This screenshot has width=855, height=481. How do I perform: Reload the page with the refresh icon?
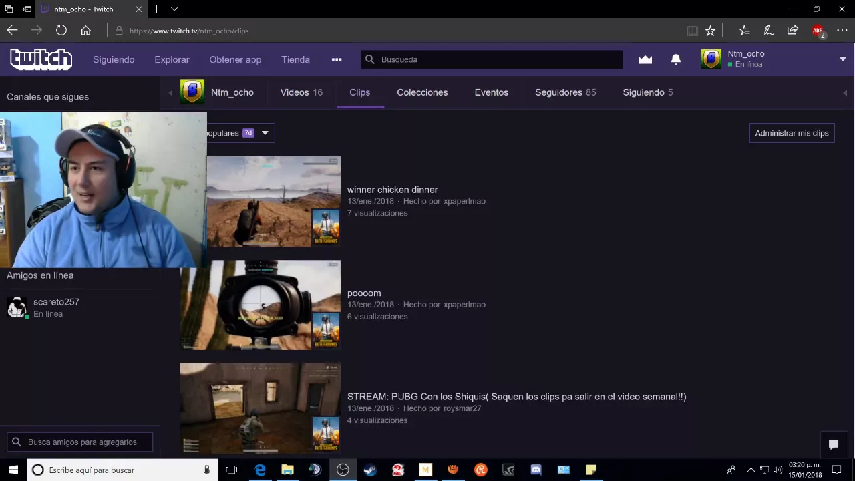point(61,30)
